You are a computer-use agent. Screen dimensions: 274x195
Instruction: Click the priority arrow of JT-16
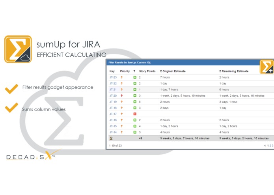(x=122, y=120)
